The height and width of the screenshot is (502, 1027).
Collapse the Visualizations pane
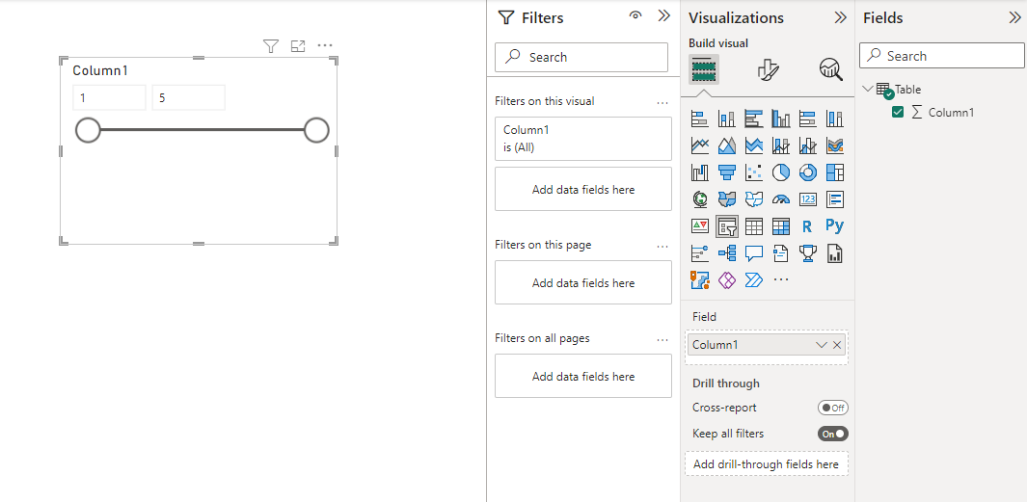click(x=840, y=17)
